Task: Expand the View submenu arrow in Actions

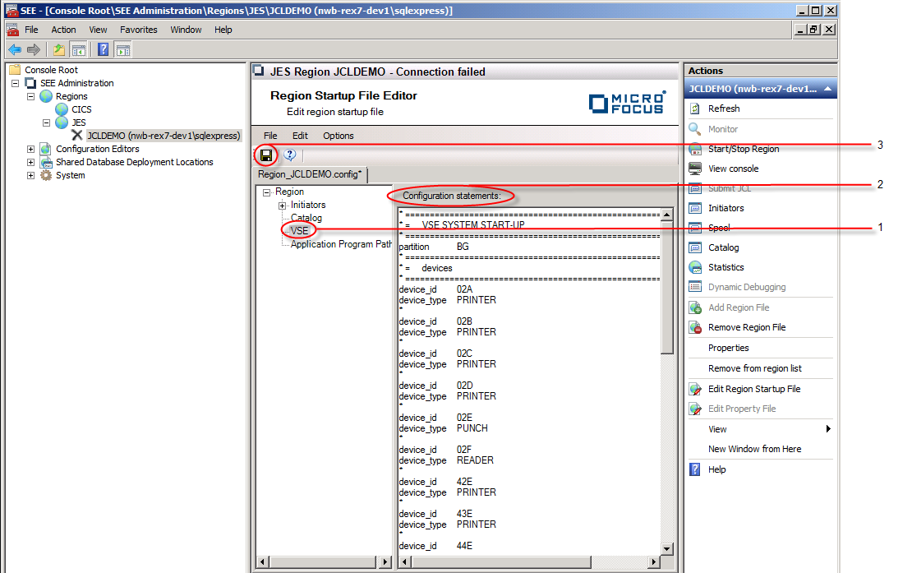Action: pyautogui.click(x=828, y=429)
